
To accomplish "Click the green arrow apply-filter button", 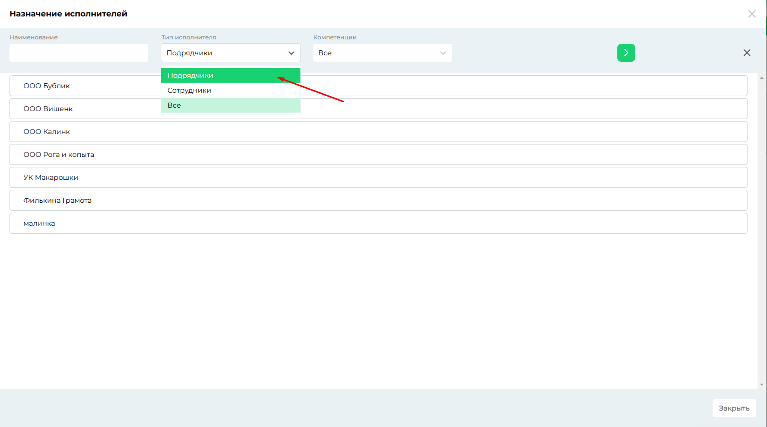I will 626,53.
